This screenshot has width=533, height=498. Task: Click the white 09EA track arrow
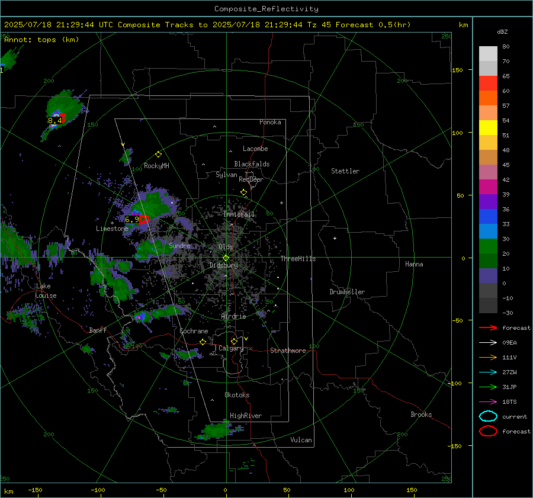pos(488,343)
